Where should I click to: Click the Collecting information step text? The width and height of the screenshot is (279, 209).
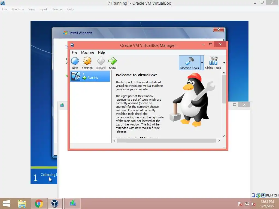(48, 175)
